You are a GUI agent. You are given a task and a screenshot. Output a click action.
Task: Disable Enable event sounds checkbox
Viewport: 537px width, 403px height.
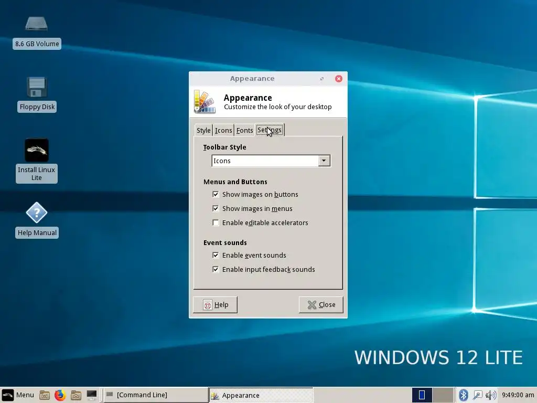[x=216, y=255]
